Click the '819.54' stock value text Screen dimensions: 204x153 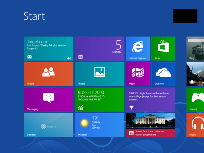81,96
